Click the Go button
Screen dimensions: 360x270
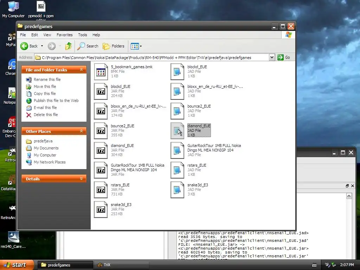point(284,57)
